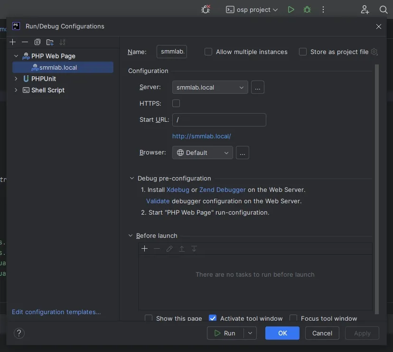Click the stop listening debug icon in toolbar
The height and width of the screenshot is (352, 393).
click(x=206, y=9)
